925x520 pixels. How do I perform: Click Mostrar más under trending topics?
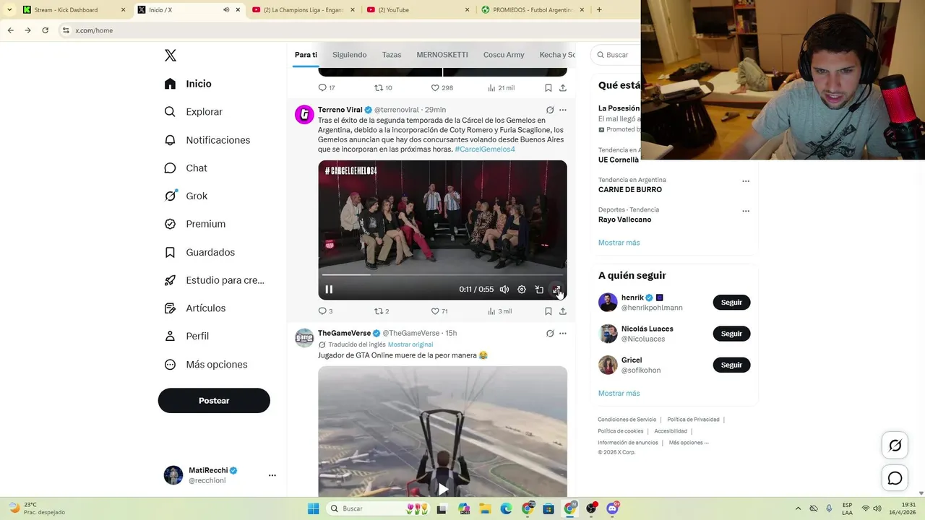(619, 243)
